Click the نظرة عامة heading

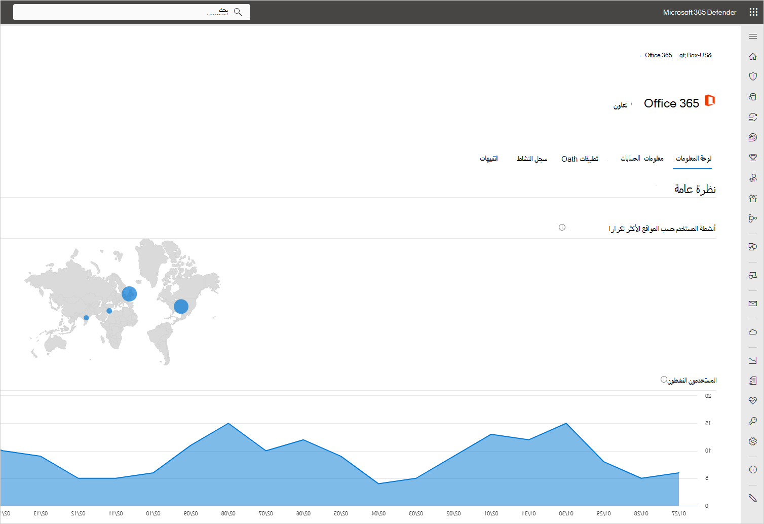695,189
